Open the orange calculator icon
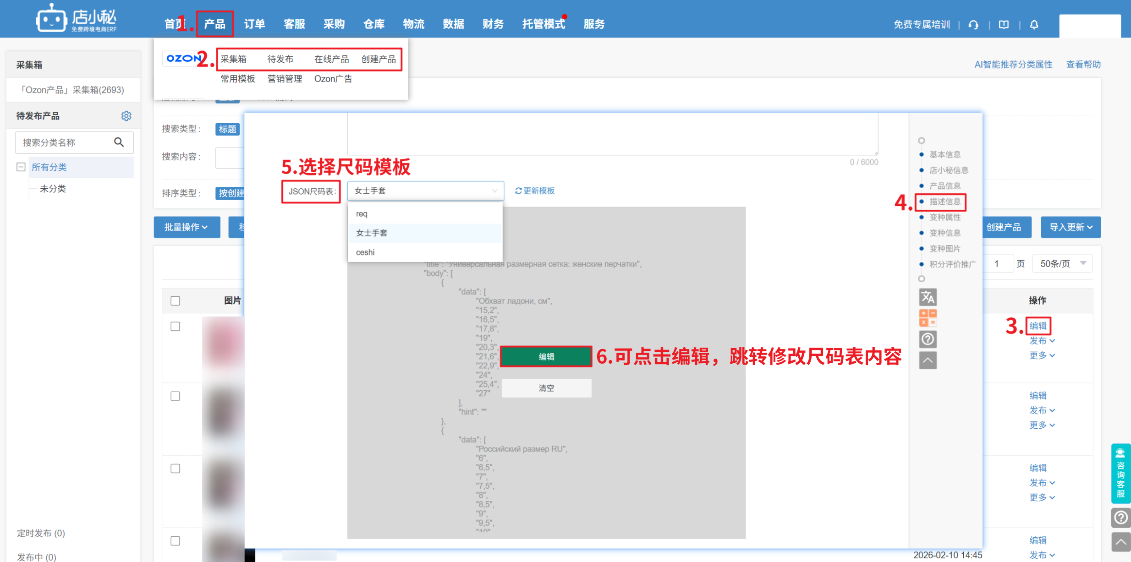 coord(928,318)
